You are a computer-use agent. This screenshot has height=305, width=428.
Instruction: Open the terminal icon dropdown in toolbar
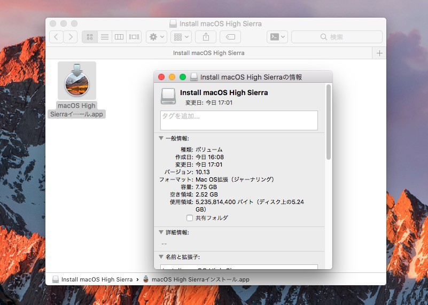[x=277, y=37]
